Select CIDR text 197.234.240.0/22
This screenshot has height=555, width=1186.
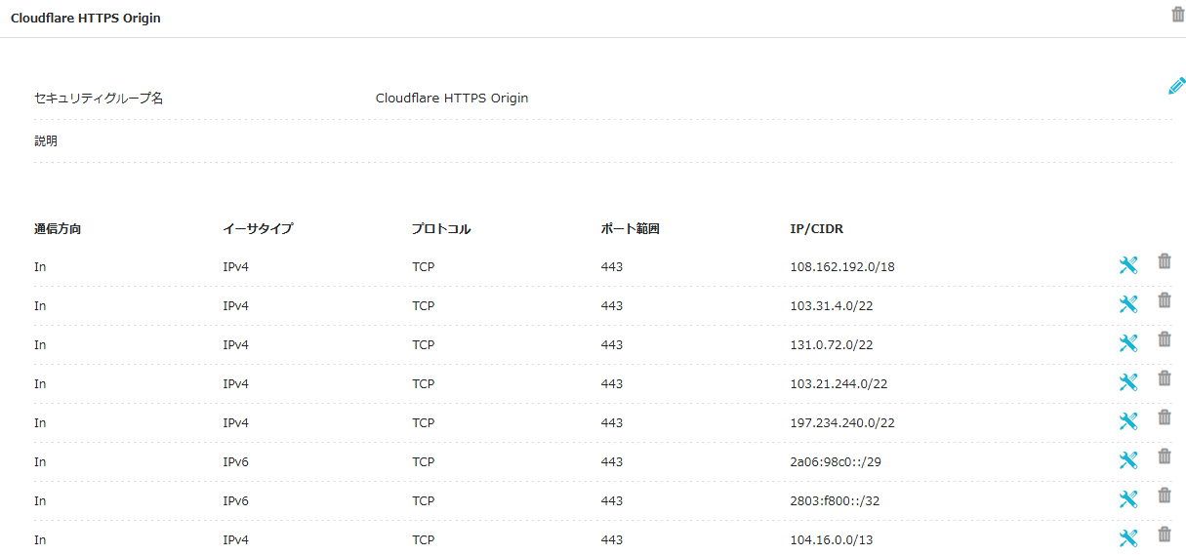pyautogui.click(x=842, y=422)
